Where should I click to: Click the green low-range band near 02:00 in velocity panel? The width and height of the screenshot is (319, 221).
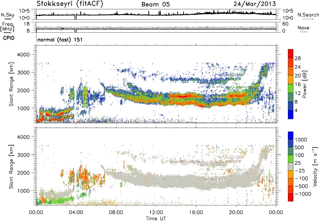[x=59, y=200]
